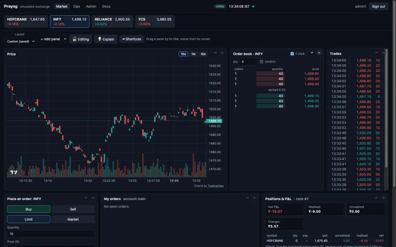Click the HDFCBANK row in positions table
This screenshot has height=247, width=396.
click(x=325, y=241)
